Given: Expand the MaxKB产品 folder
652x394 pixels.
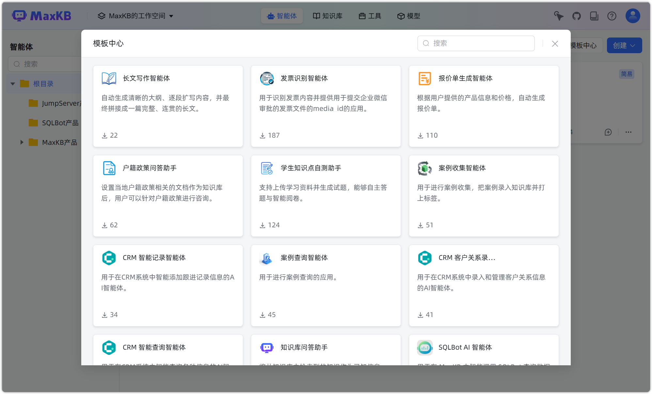Looking at the screenshot, I should pyautogui.click(x=22, y=142).
